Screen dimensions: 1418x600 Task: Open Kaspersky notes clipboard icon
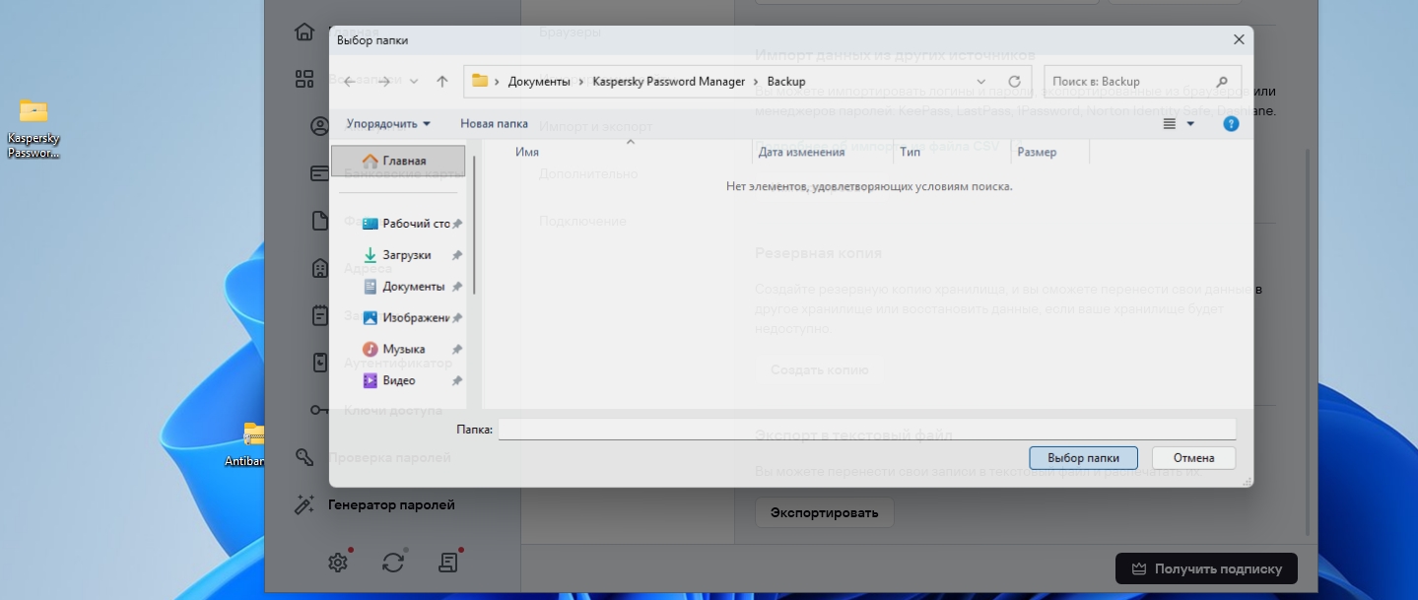[x=319, y=315]
